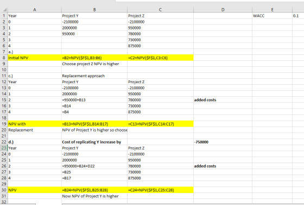Select row 8 header

click(4, 58)
